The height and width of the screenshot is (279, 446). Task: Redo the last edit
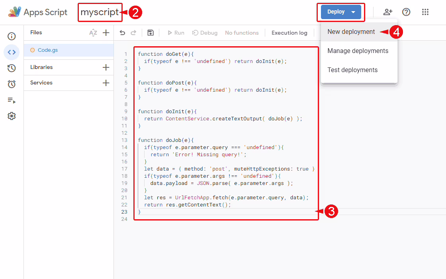134,33
